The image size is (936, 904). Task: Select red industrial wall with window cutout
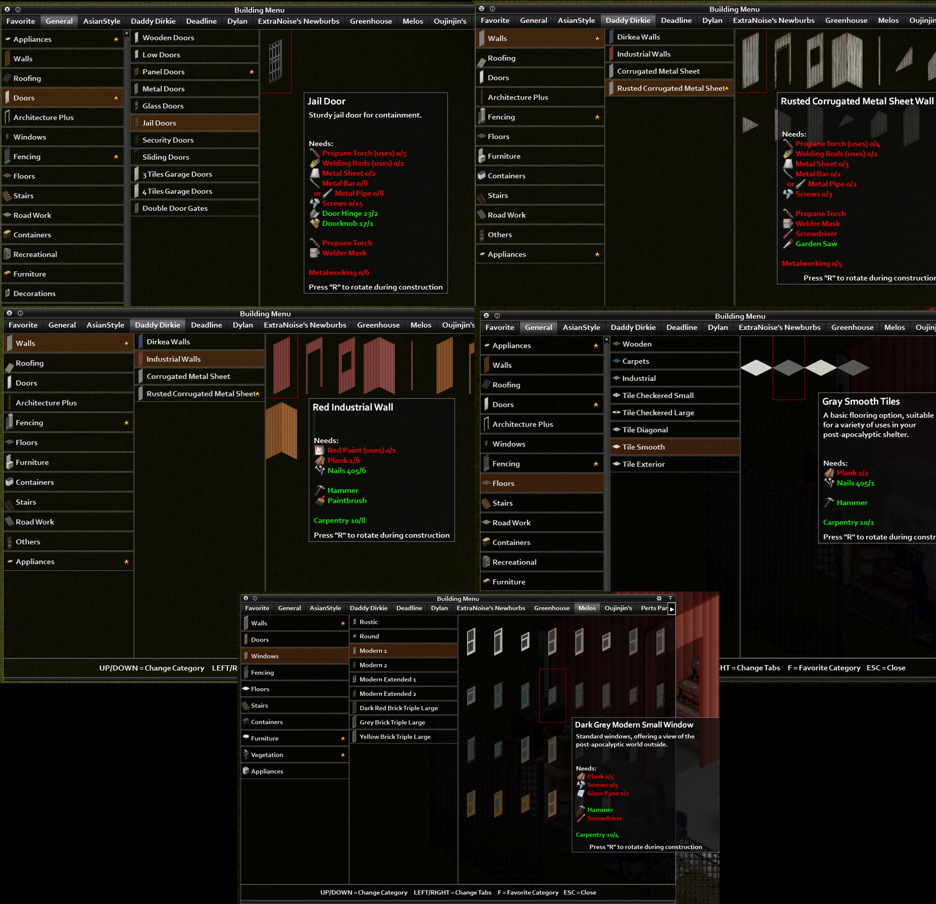(347, 364)
